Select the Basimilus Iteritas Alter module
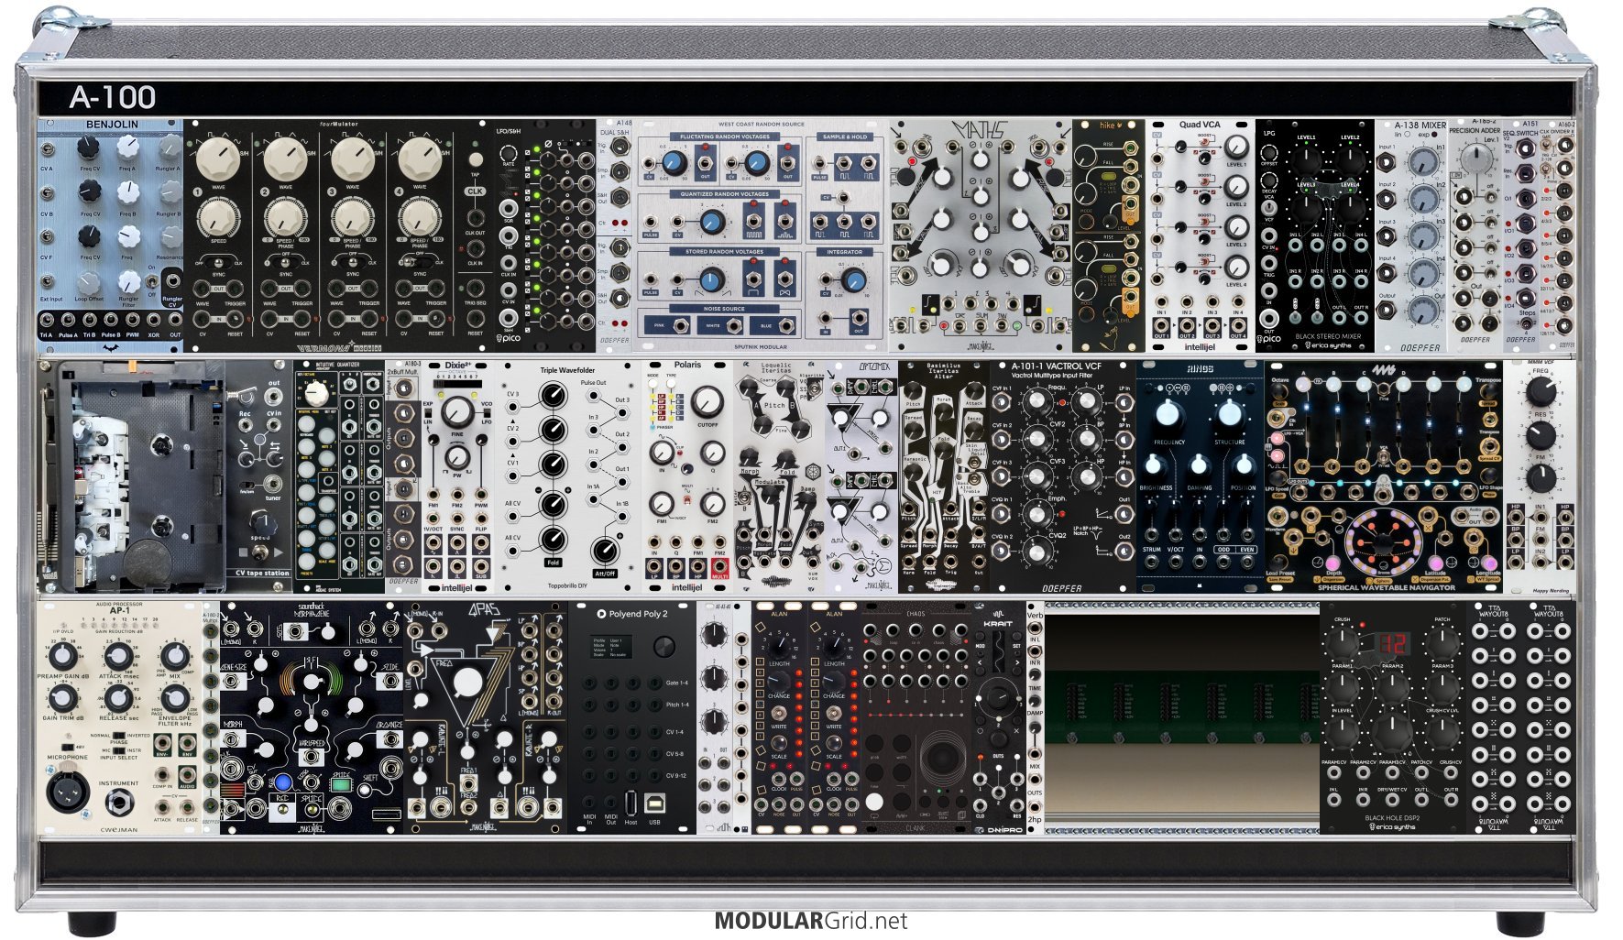The height and width of the screenshot is (940, 1623). pos(944,475)
